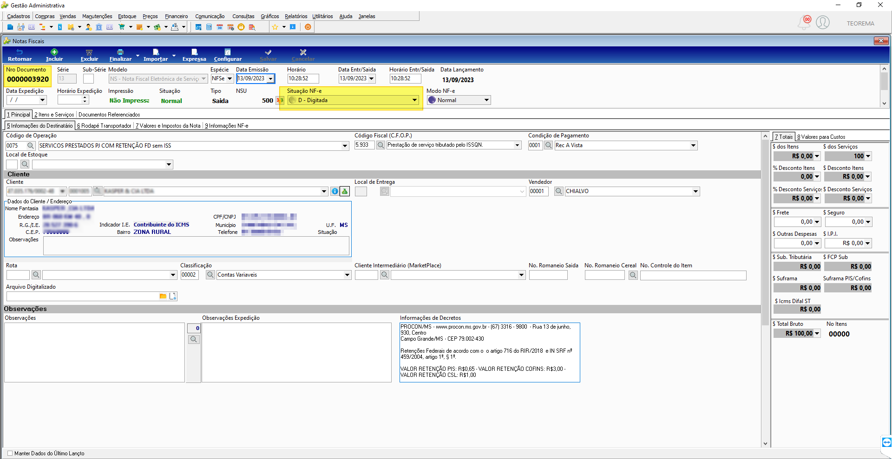Click the Expressa toolbar icon
The image size is (892, 459).
coord(194,52)
